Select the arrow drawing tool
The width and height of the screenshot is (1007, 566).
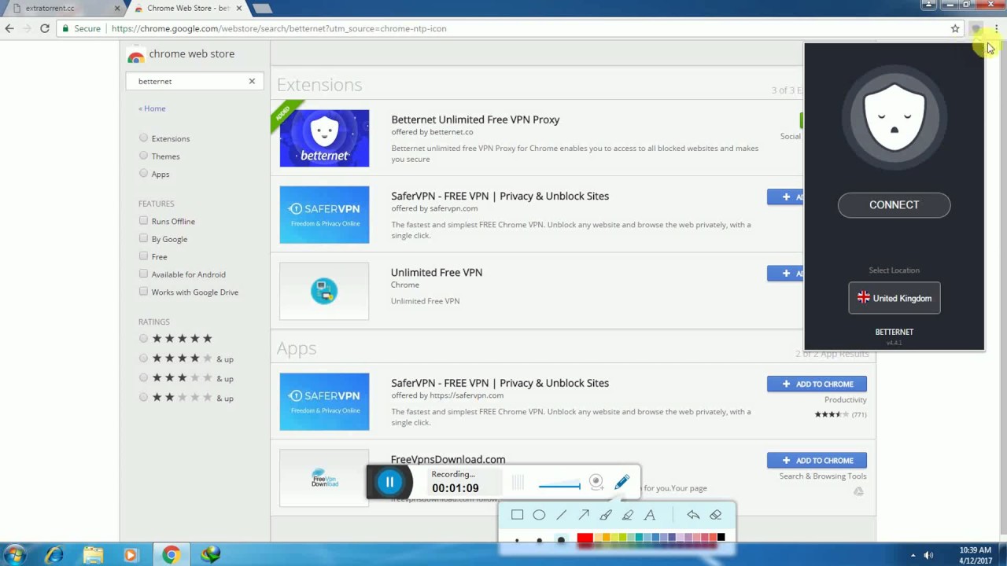pos(584,515)
